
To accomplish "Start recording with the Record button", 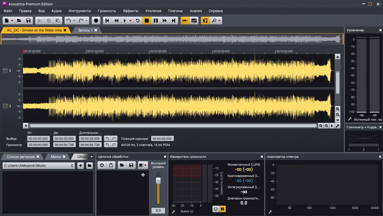I will coord(96,20).
